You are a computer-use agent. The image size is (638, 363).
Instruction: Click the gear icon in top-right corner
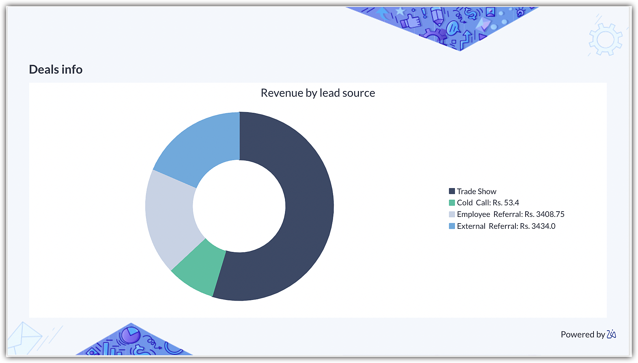point(605,39)
